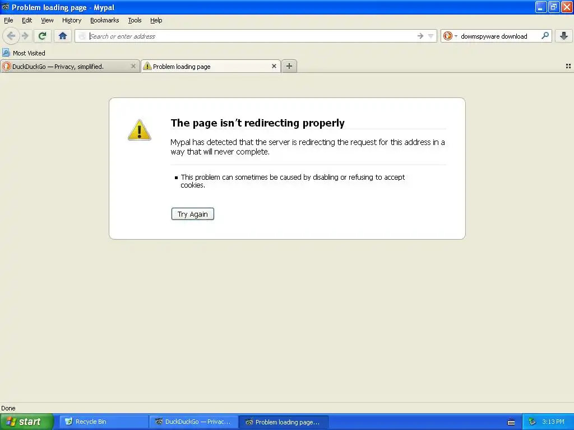Click the DuckDuckGo favicon on first tab
Screen dimensions: 574x430
tap(7, 66)
